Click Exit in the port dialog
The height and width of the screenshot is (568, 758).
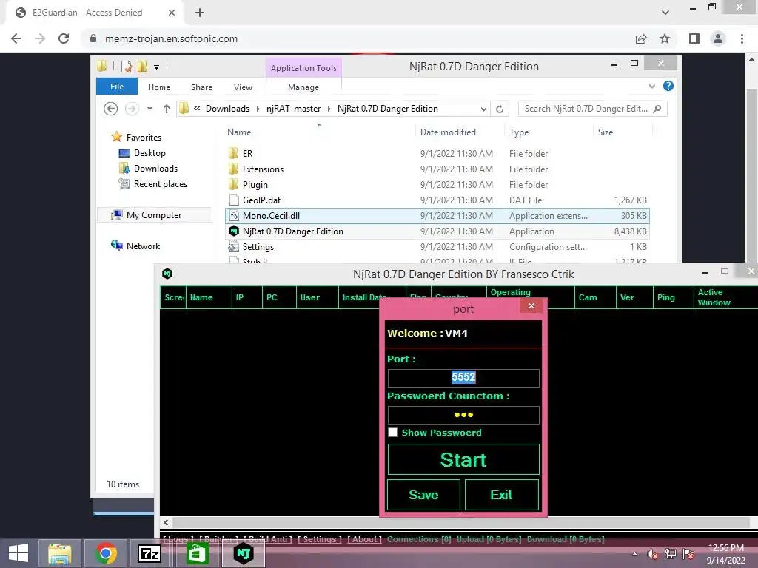pos(501,495)
